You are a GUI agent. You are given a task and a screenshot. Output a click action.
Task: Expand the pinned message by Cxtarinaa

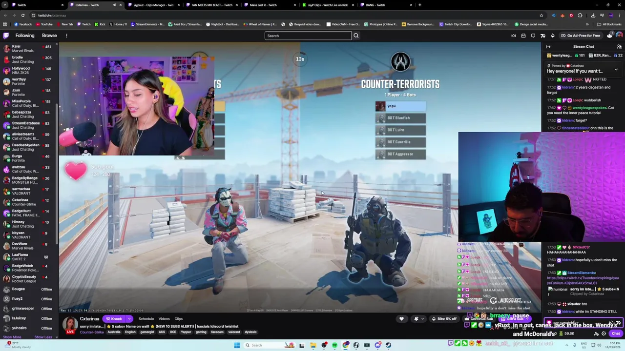click(x=616, y=70)
